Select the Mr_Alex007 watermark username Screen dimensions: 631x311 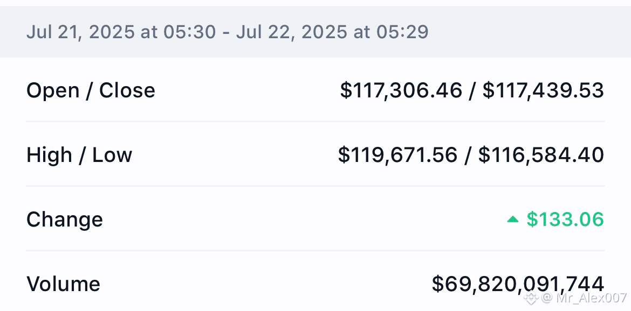click(x=591, y=298)
